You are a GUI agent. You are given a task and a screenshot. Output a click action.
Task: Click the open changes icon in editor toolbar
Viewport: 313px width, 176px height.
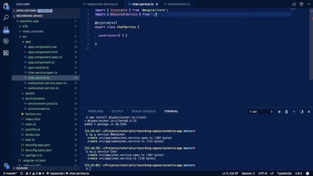coord(294,4)
